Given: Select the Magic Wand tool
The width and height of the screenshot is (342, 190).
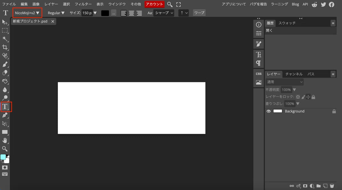Looking at the screenshot, I should click(5, 39).
